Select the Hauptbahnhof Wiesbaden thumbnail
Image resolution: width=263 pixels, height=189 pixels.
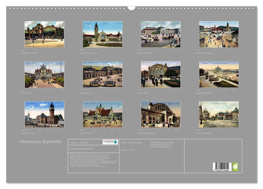(102, 34)
